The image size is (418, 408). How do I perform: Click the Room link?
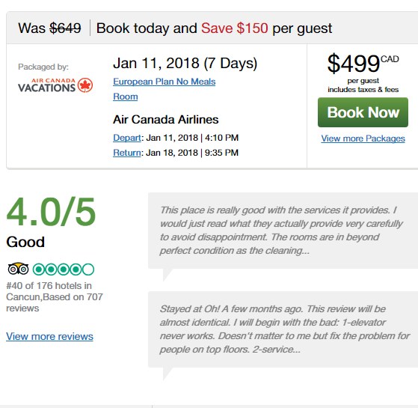click(126, 97)
